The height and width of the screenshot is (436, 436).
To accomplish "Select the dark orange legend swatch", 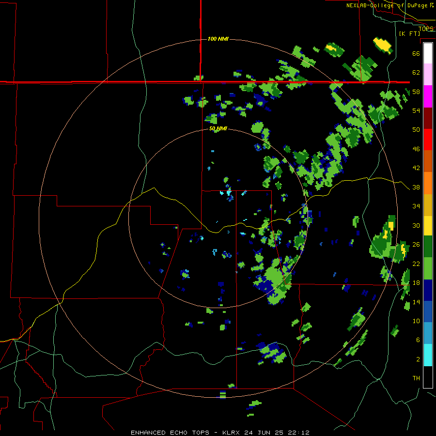I will [x=428, y=161].
